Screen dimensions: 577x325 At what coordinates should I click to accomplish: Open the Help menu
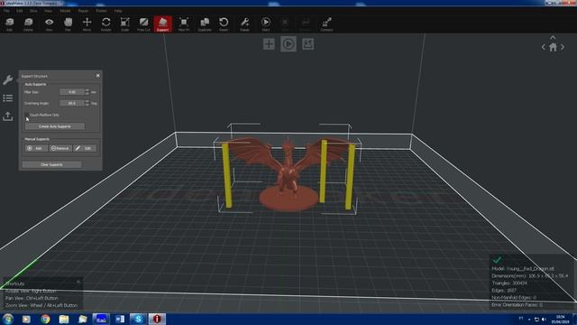(118, 11)
